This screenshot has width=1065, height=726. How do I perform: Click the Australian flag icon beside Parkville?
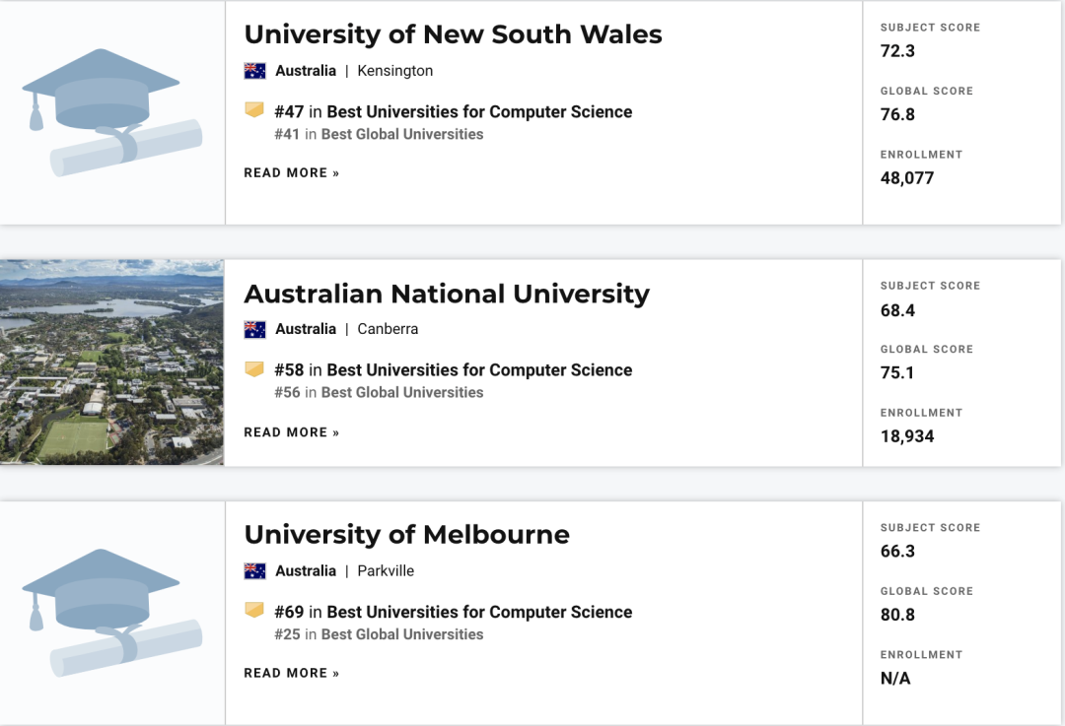pos(254,571)
